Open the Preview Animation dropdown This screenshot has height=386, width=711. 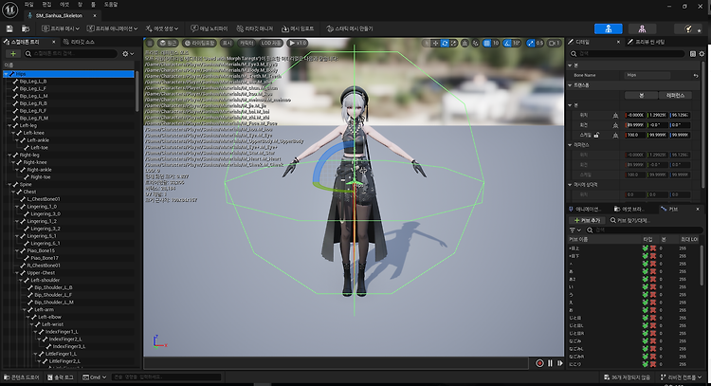tap(113, 28)
